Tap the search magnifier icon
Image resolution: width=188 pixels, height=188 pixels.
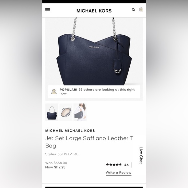coord(134,10)
